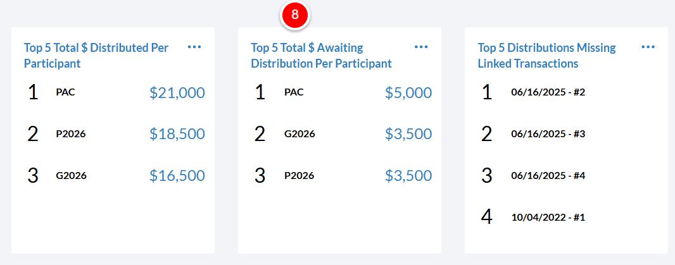Select P2026 $18,500 distributed amount
This screenshot has width=675, height=265.
click(177, 134)
